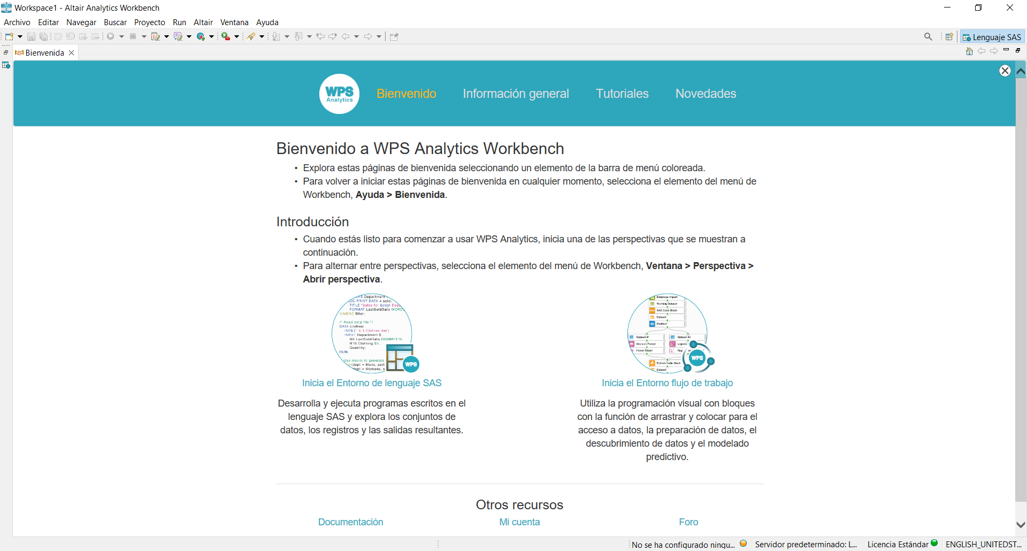The width and height of the screenshot is (1027, 551).
Task: Click the green run with toolbox icon
Action: coord(226,36)
